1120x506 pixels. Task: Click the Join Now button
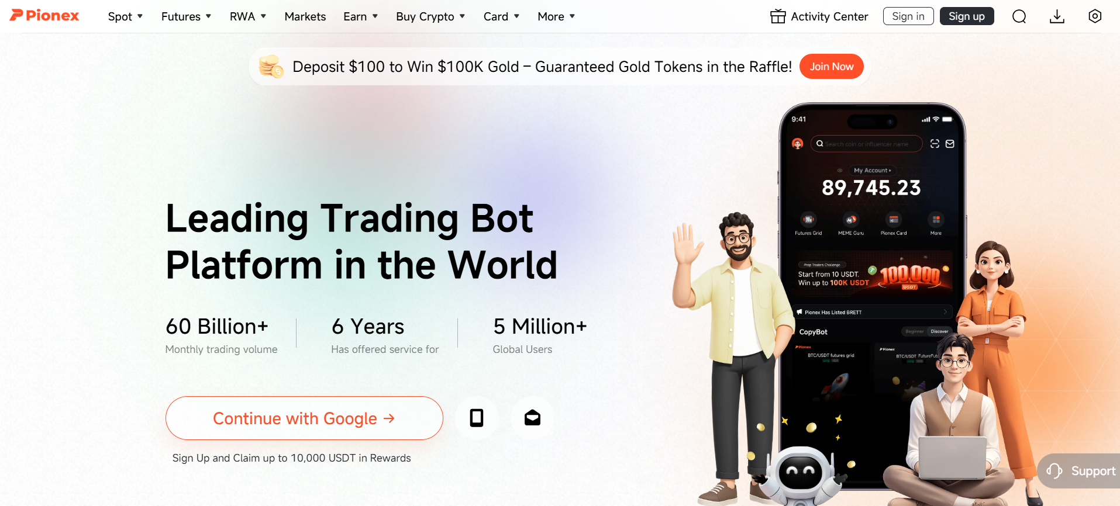coord(831,67)
